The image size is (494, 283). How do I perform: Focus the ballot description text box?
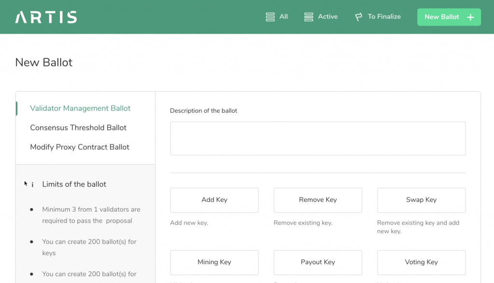pyautogui.click(x=318, y=138)
